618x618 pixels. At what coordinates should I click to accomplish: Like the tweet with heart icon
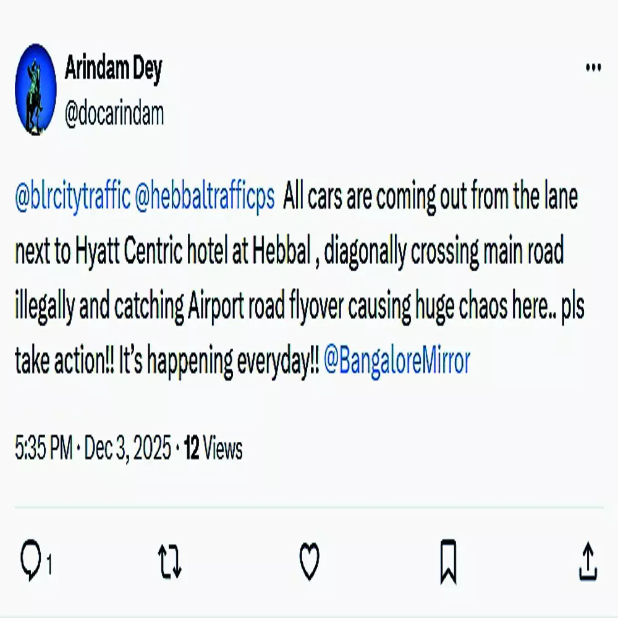point(309,561)
